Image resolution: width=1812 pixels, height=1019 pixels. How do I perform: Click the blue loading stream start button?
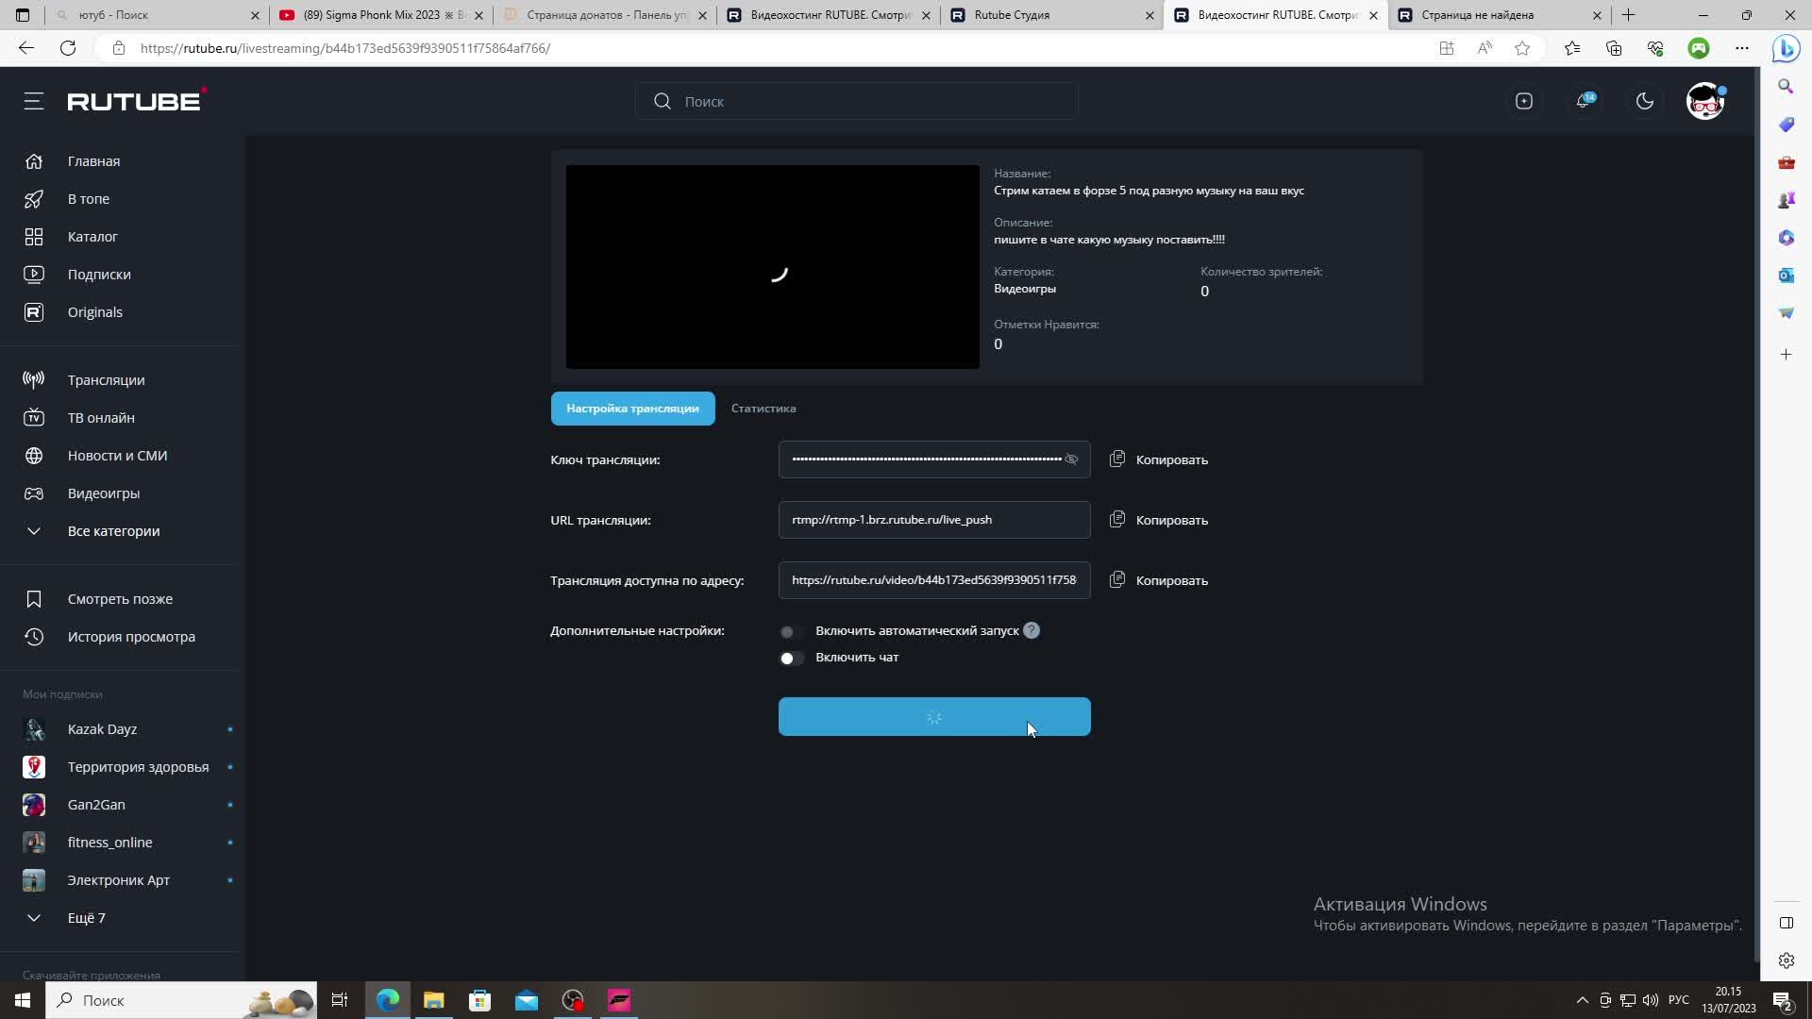(x=933, y=717)
